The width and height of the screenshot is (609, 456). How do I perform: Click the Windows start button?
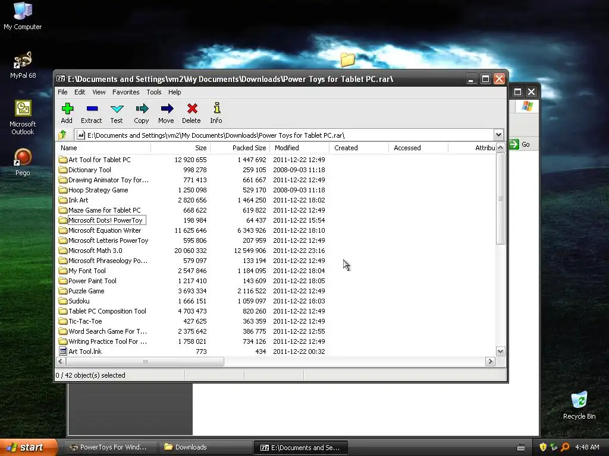(29, 447)
